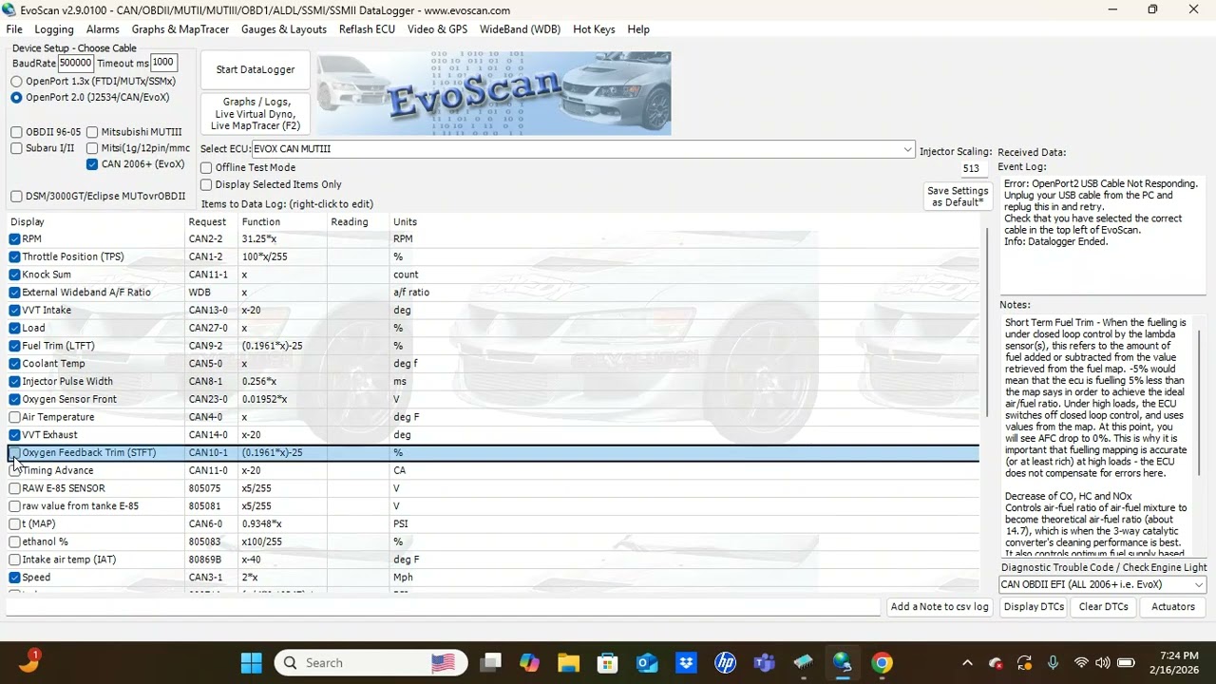Open the Reflash ECU menu
The height and width of the screenshot is (684, 1216).
pos(367,29)
